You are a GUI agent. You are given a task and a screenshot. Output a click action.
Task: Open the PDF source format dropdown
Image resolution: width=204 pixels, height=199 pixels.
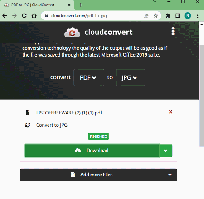[x=89, y=78]
